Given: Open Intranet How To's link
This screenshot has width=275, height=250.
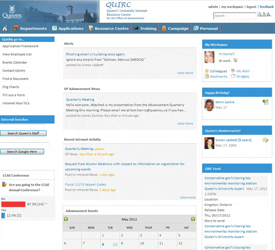Looking at the screenshot, I should coord(16,103).
